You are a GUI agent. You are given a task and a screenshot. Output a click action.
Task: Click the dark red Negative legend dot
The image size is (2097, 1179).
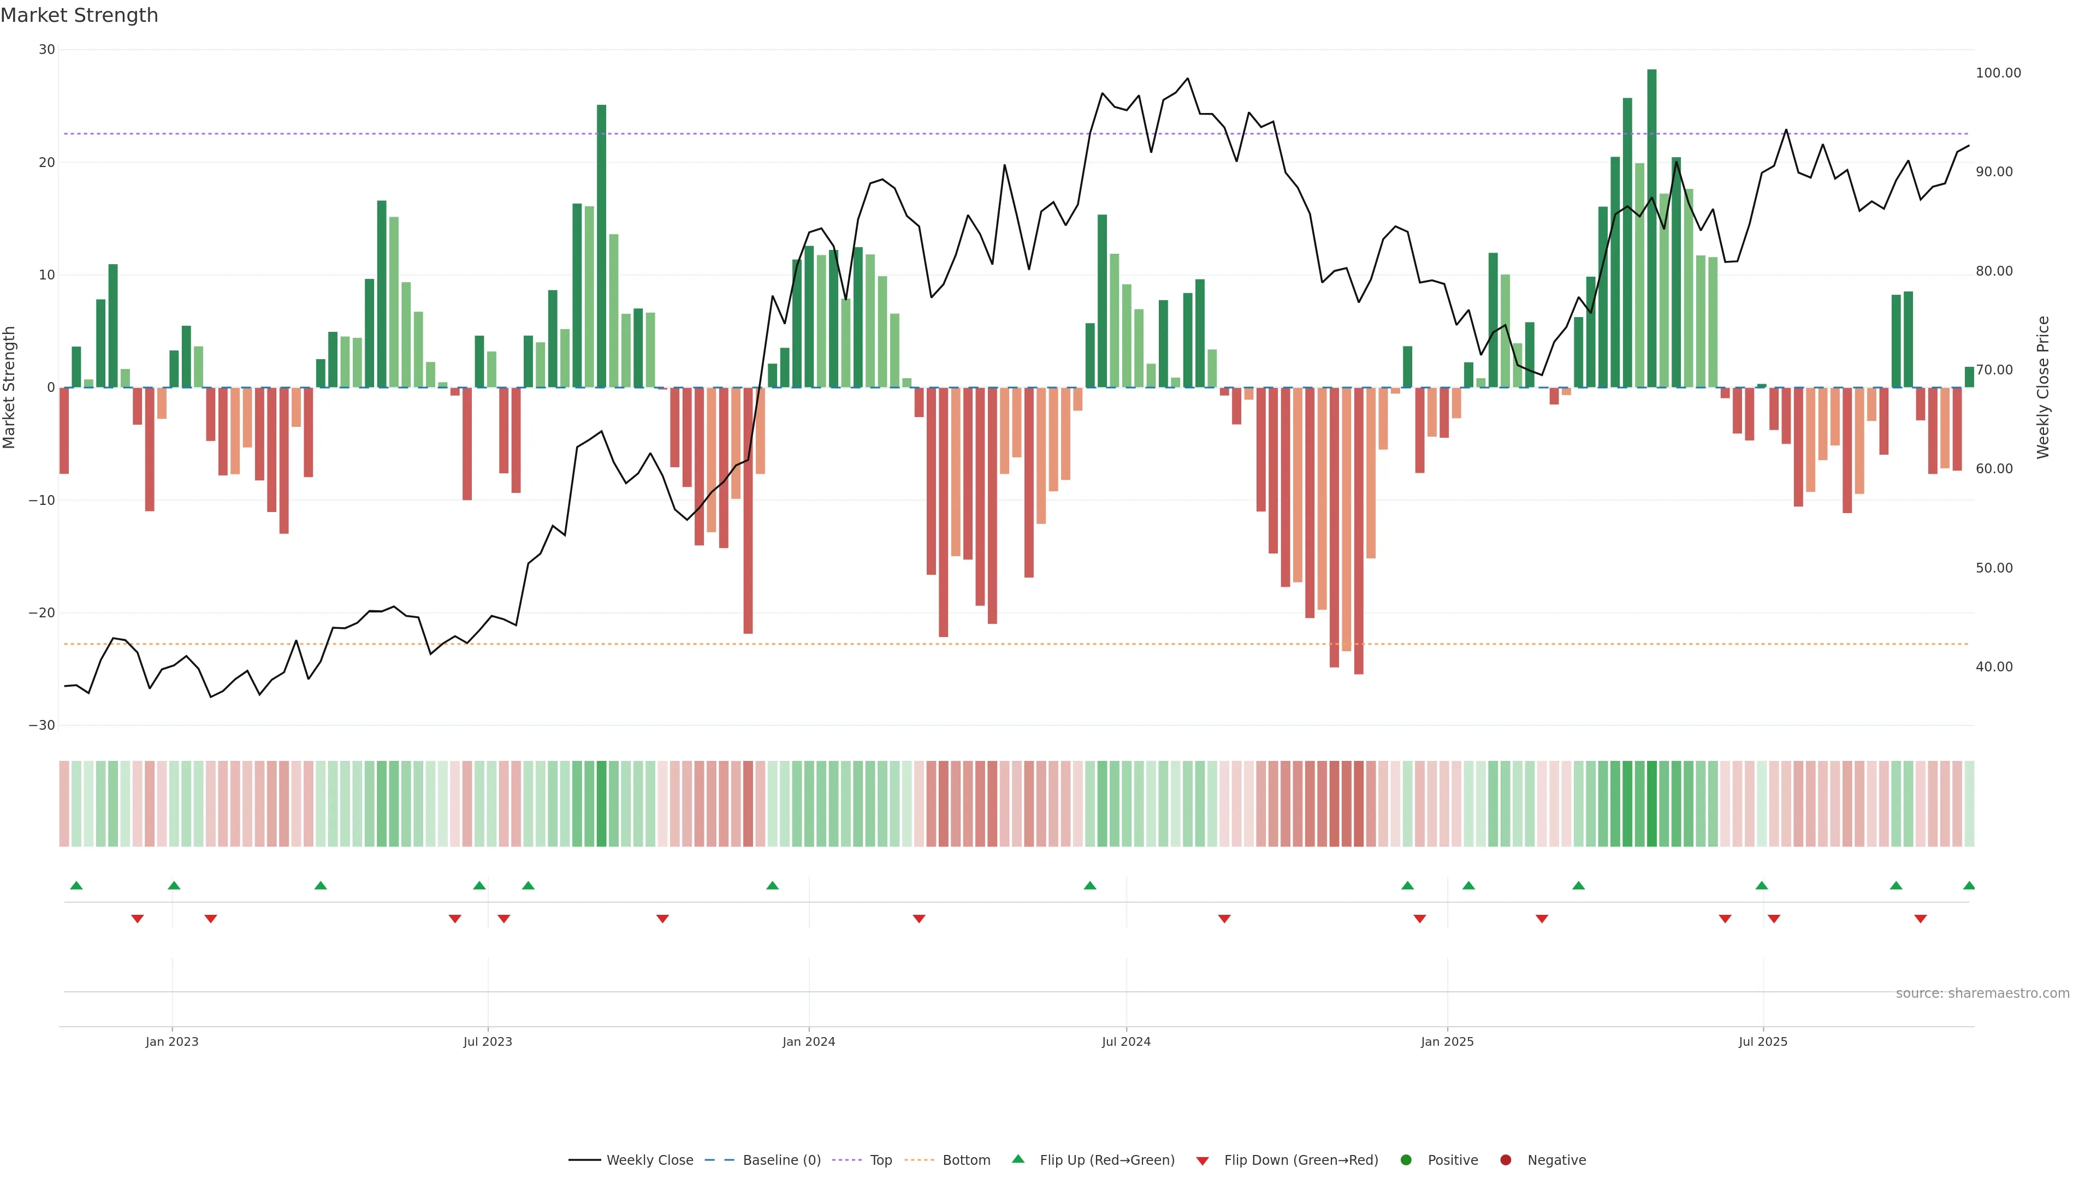(x=1505, y=1159)
